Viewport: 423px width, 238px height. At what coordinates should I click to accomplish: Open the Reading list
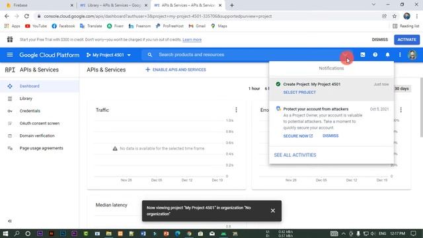[x=406, y=26]
